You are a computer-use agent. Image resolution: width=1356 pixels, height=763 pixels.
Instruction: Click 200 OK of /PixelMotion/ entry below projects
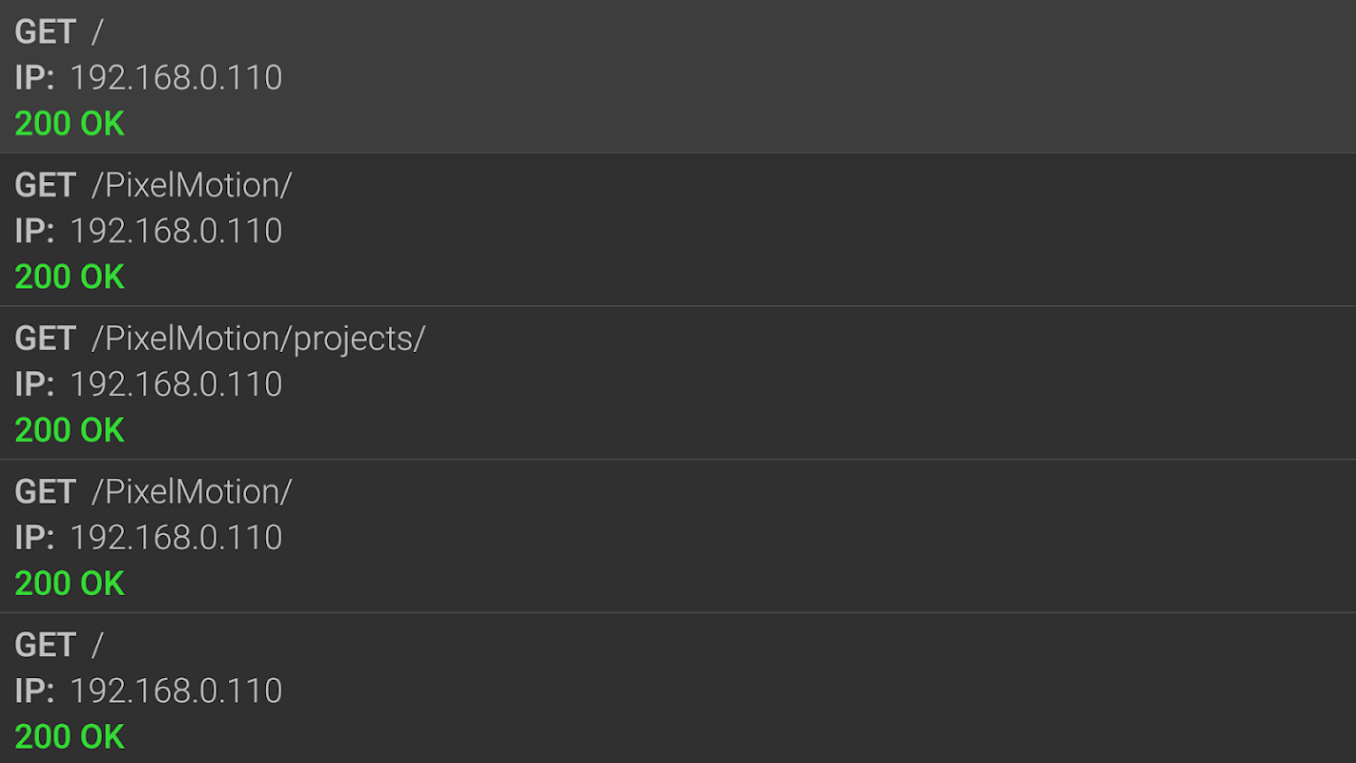70,584
